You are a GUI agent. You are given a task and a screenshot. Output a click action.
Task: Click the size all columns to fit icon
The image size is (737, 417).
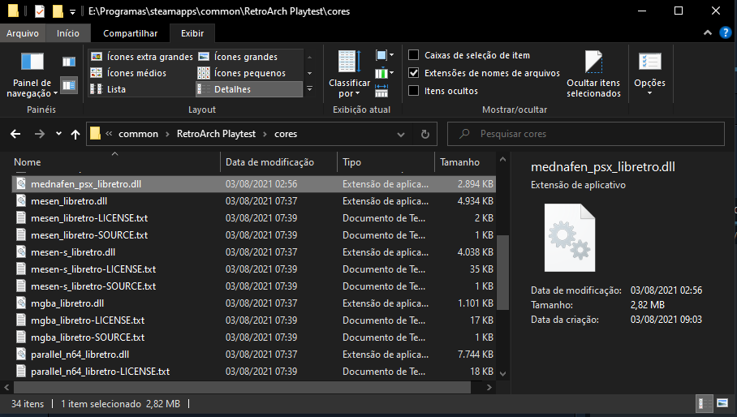tap(381, 91)
